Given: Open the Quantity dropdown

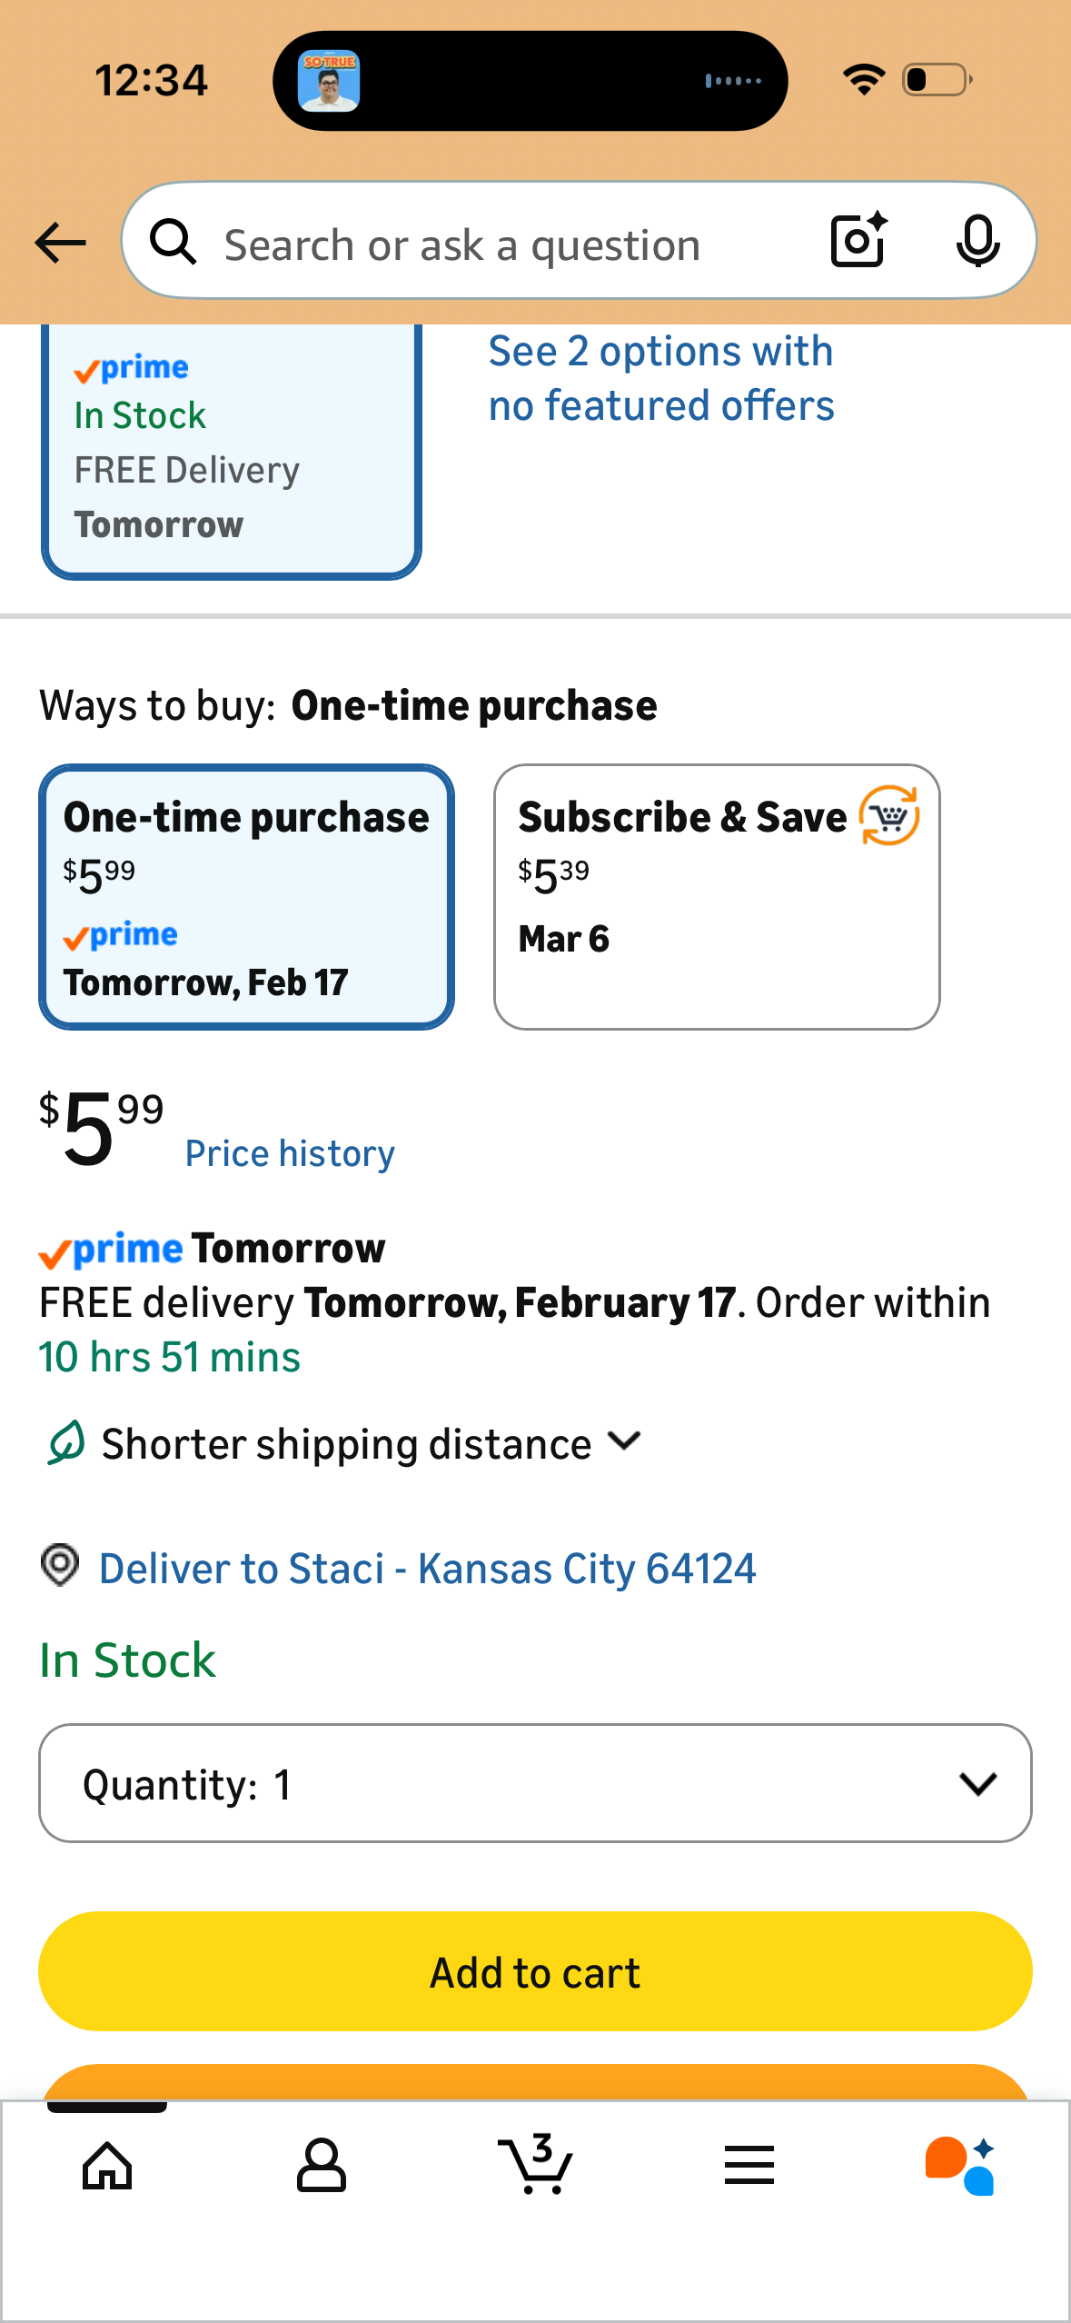Looking at the screenshot, I should coord(535,1783).
